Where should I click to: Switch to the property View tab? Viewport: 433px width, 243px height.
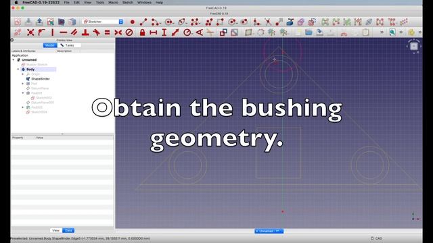point(55,230)
